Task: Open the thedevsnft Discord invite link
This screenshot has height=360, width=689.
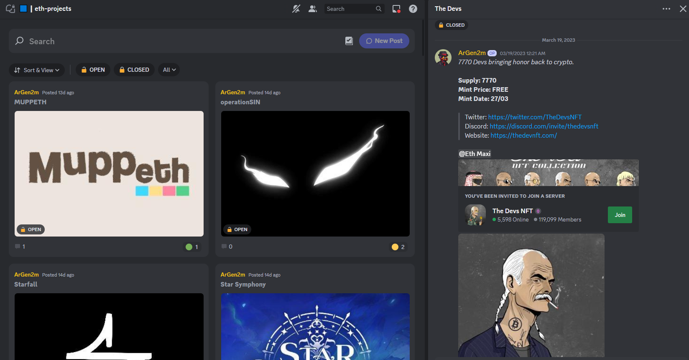Action: click(544, 126)
